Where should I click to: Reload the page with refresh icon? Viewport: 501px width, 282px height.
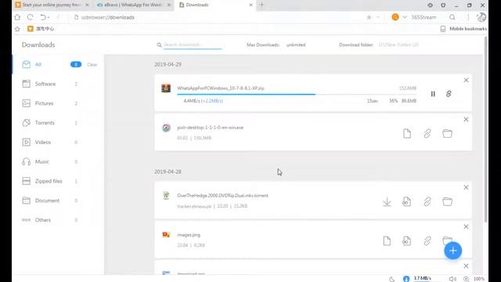point(30,17)
